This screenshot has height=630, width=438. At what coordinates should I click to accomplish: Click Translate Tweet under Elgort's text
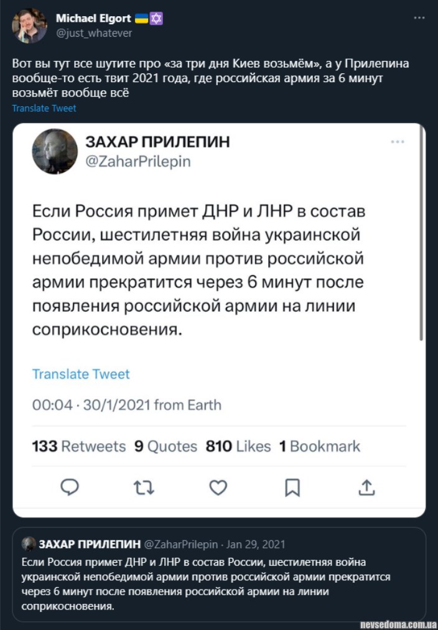pos(44,108)
